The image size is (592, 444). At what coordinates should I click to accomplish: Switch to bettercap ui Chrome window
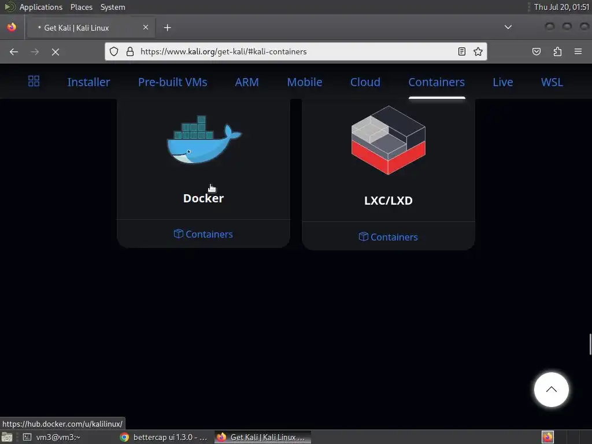point(164,437)
